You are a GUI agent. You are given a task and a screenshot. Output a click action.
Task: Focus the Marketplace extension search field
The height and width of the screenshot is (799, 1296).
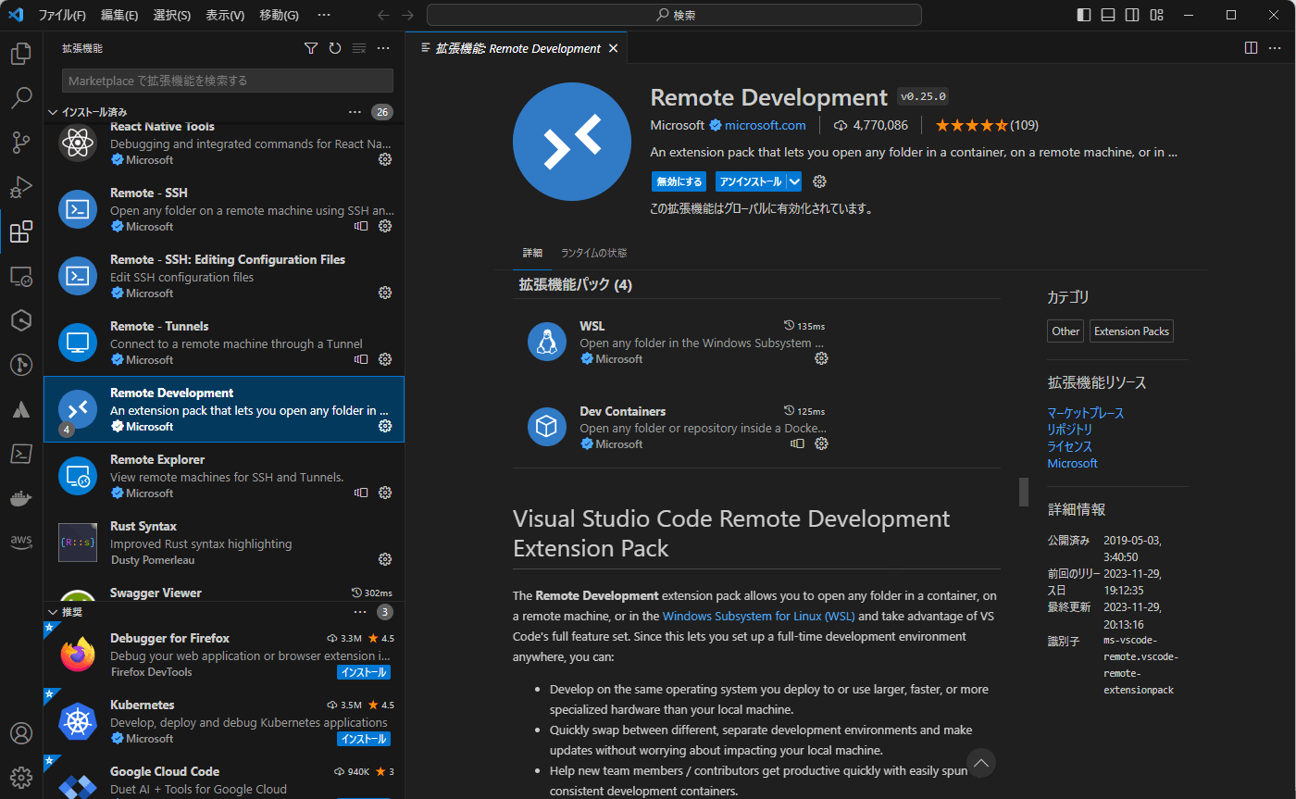(228, 81)
